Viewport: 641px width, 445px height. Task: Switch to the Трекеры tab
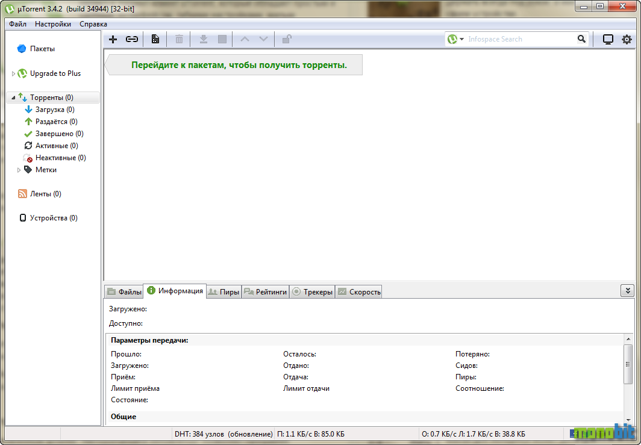pyautogui.click(x=313, y=292)
